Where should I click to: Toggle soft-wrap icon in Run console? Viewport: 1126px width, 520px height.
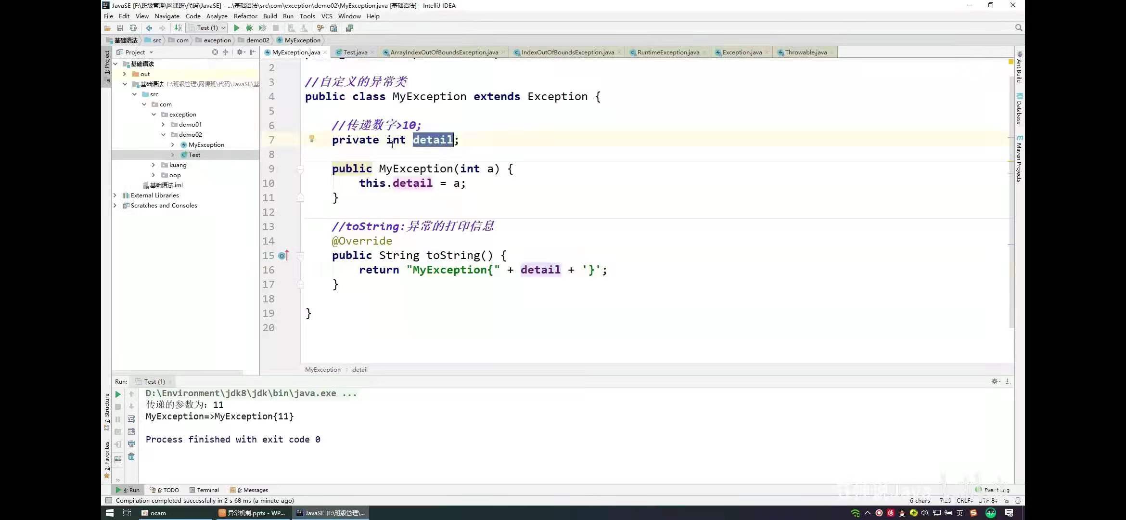click(x=131, y=419)
